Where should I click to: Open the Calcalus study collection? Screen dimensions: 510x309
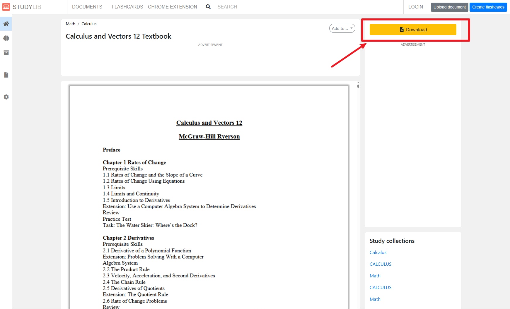(378, 252)
